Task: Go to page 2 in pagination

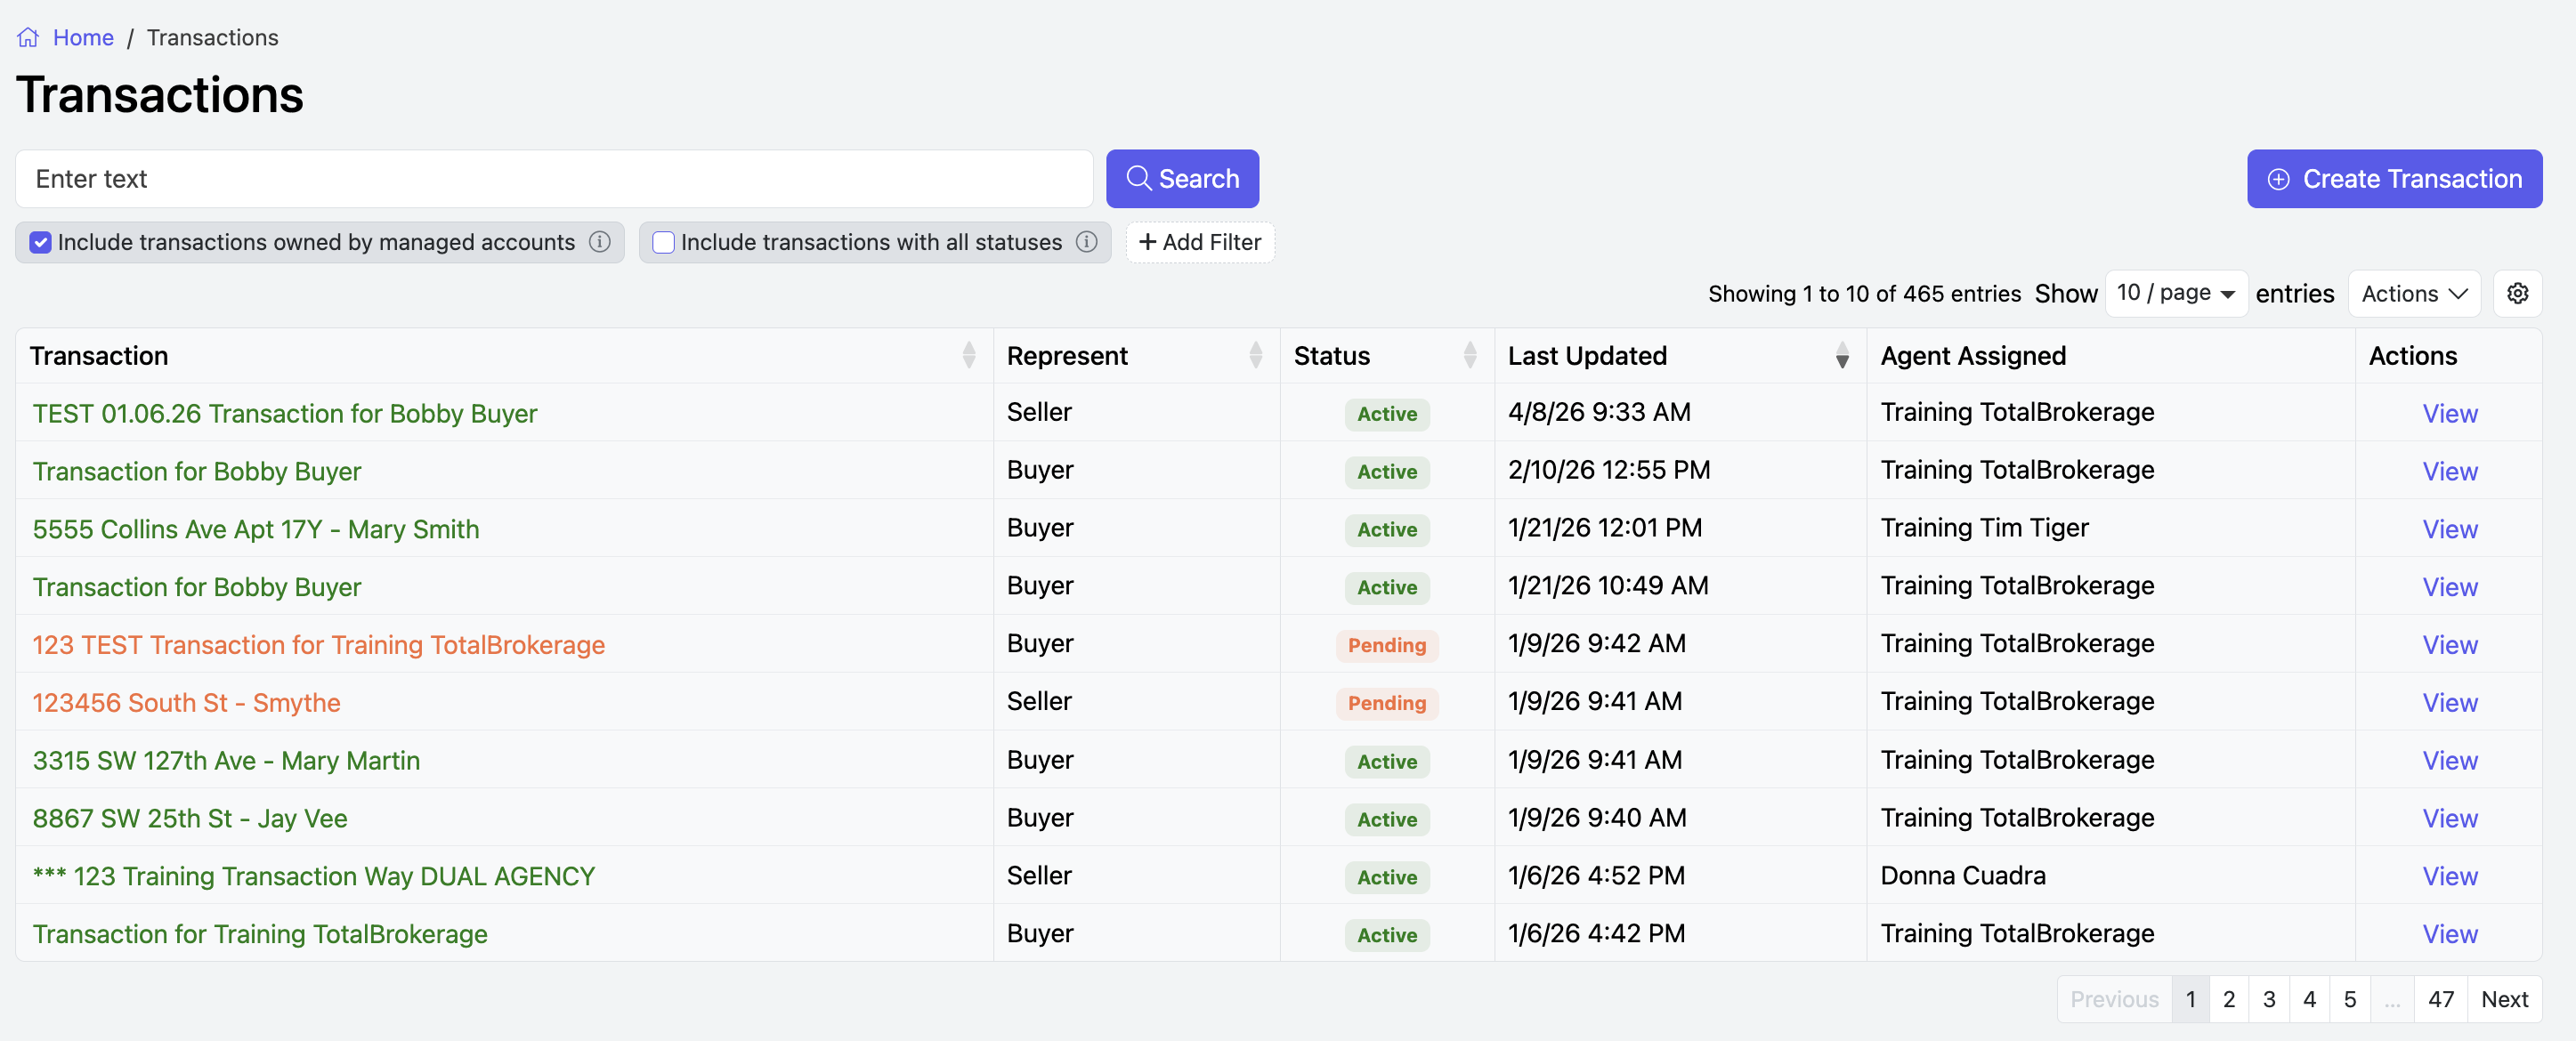Action: click(2228, 998)
